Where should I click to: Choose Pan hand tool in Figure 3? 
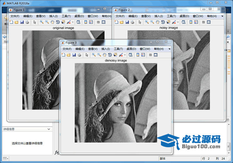[x=105, y=55]
